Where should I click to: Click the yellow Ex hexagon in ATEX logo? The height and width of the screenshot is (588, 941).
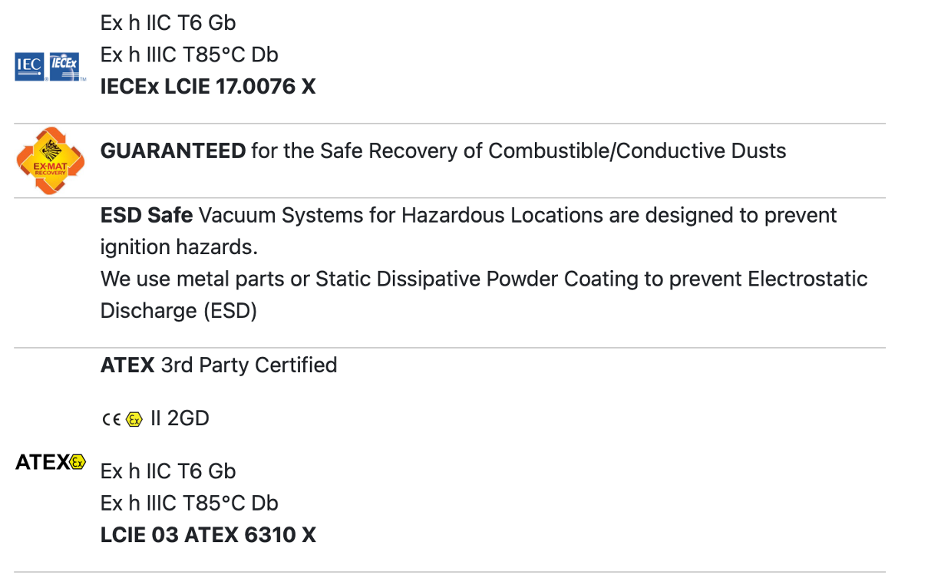(78, 462)
